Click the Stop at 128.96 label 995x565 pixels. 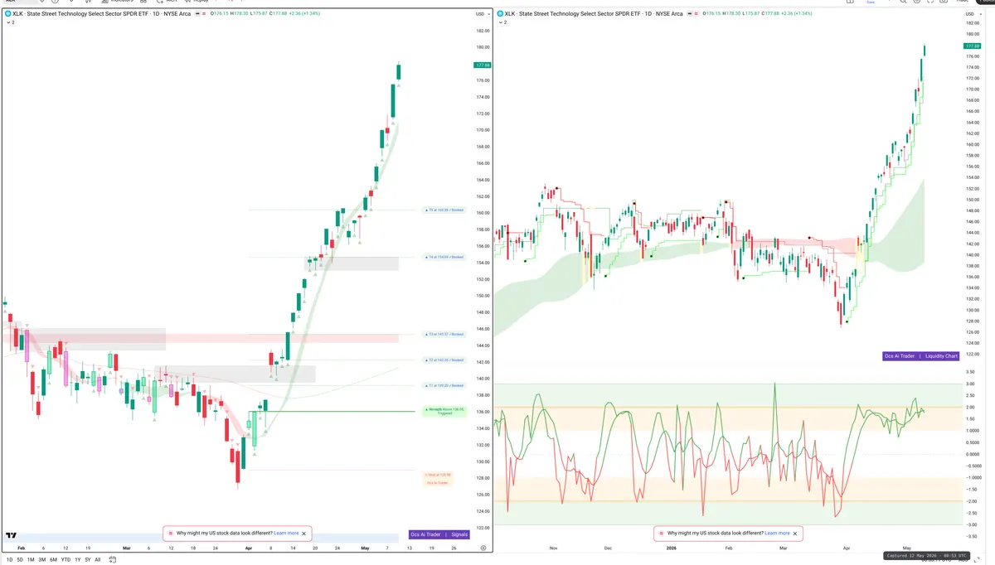(x=437, y=476)
